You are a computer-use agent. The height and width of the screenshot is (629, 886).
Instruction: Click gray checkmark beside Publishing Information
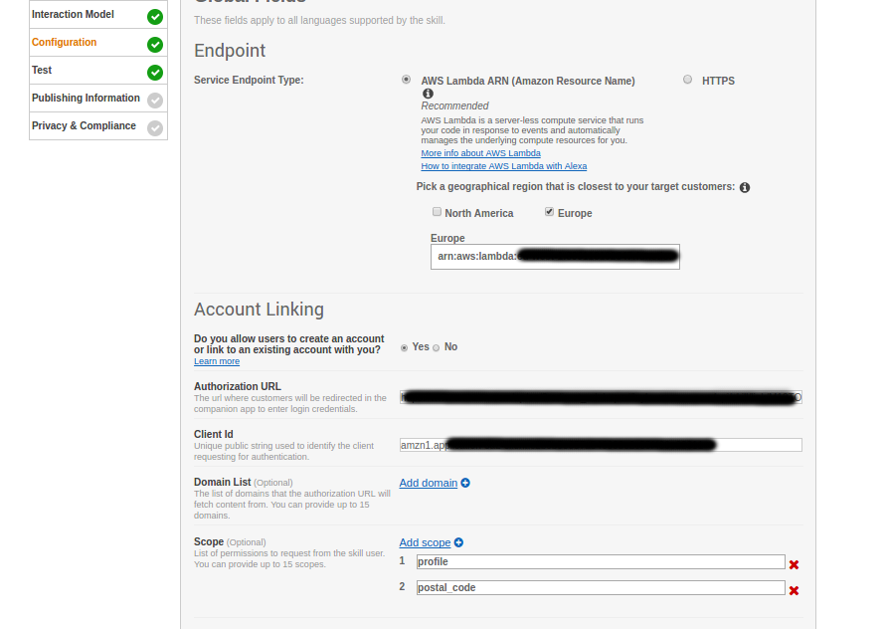155,101
